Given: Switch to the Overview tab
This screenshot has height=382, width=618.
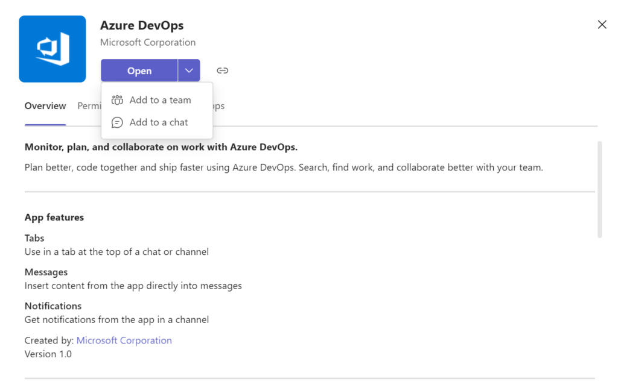Looking at the screenshot, I should [x=45, y=106].
